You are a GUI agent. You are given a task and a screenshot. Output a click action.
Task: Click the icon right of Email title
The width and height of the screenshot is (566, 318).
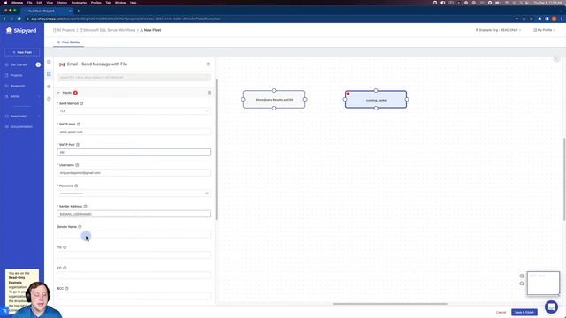(x=209, y=64)
